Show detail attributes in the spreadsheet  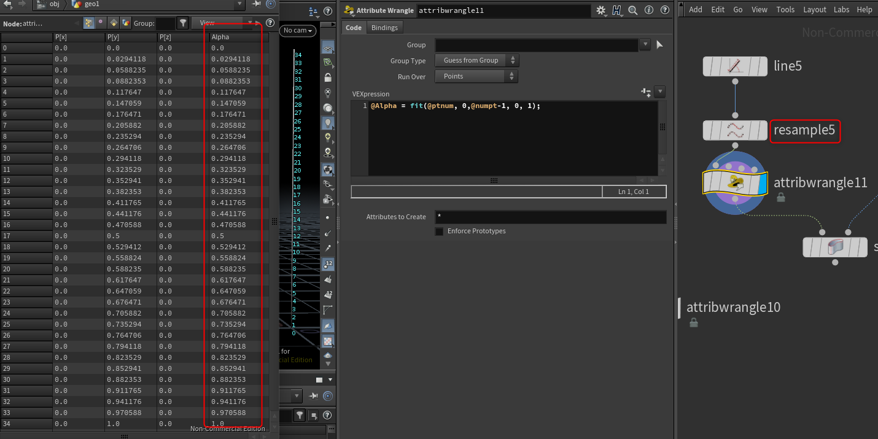pos(126,23)
